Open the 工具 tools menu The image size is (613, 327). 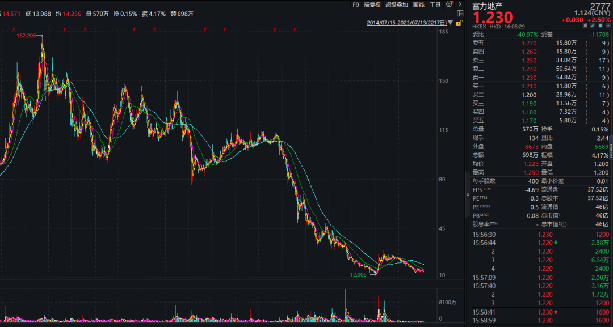click(x=435, y=5)
